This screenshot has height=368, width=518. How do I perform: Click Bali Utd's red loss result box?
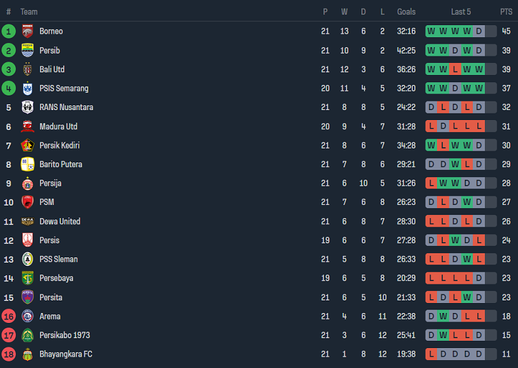pyautogui.click(x=455, y=70)
